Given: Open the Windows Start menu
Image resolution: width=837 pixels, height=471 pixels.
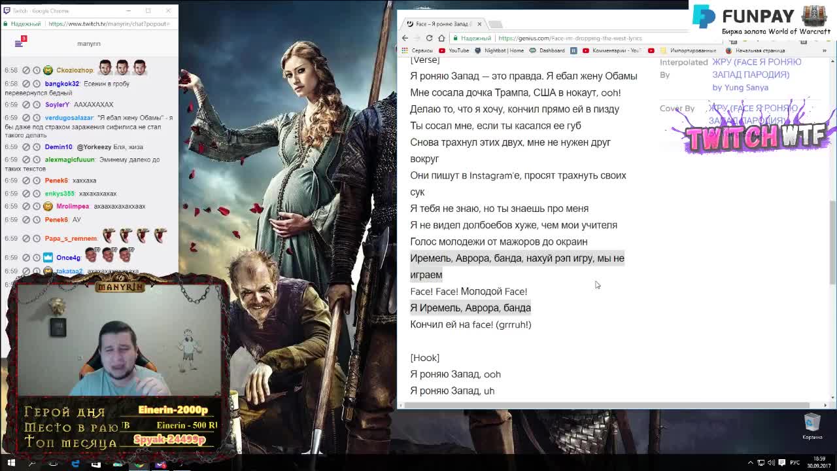Looking at the screenshot, I should pyautogui.click(x=10, y=463).
